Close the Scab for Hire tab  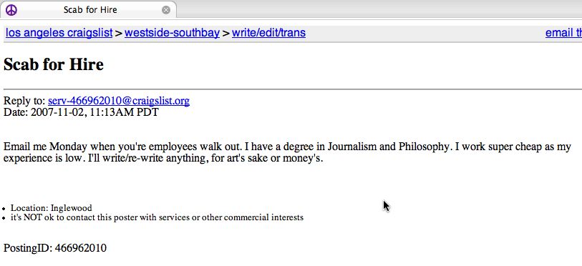coord(166,11)
